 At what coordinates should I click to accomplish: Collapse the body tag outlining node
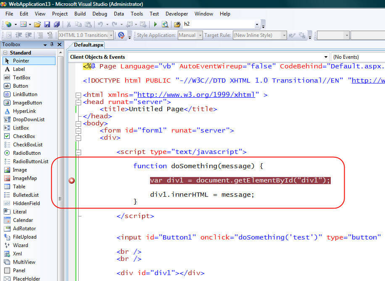(x=78, y=123)
